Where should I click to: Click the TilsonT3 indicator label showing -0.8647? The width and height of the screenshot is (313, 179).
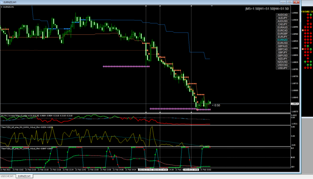[27, 148]
